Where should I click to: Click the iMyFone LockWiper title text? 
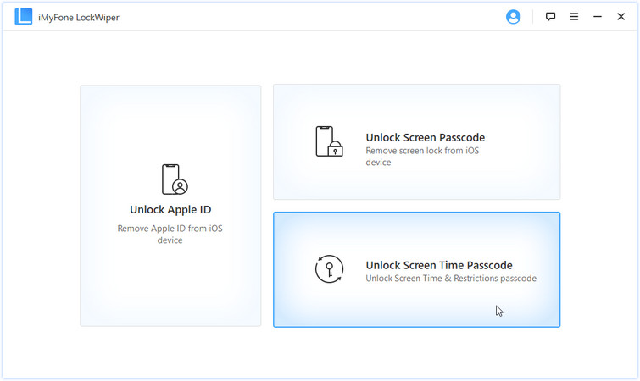[x=79, y=18]
